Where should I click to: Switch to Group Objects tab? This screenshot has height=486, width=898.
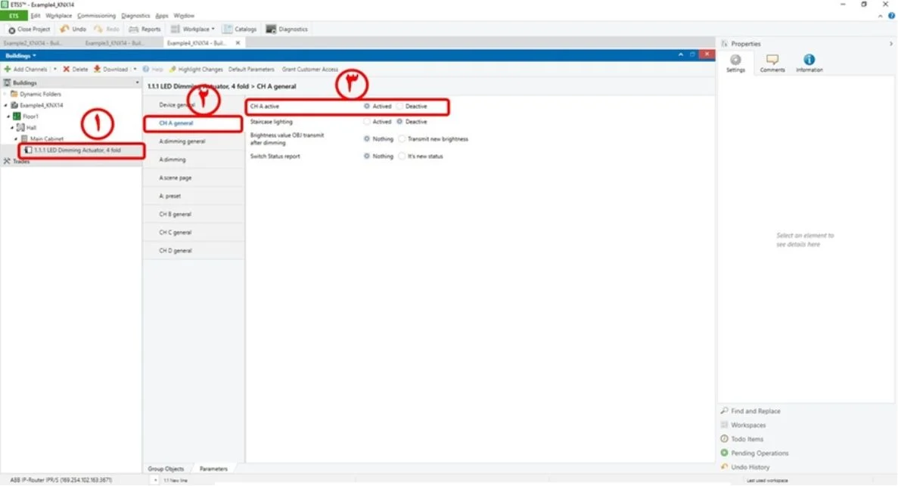coord(166,469)
